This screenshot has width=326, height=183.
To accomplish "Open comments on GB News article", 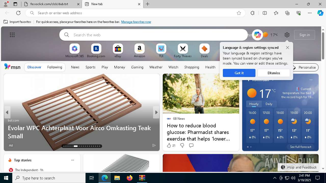I will click(x=191, y=145).
